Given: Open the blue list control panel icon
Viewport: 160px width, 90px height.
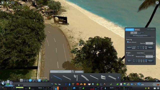Looking at the screenshot, I should (39, 80).
